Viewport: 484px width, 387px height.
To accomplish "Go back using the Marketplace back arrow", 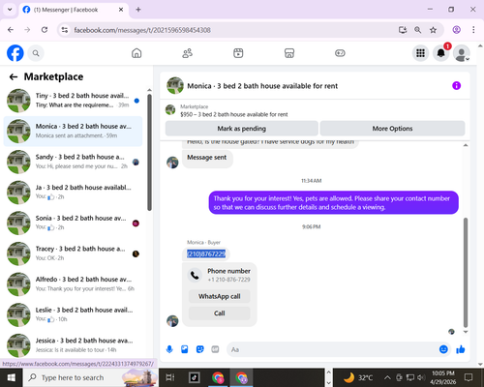I will click(x=14, y=76).
